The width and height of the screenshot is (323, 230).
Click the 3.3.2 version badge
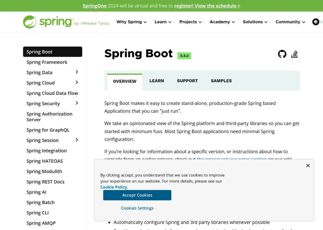tap(184, 56)
